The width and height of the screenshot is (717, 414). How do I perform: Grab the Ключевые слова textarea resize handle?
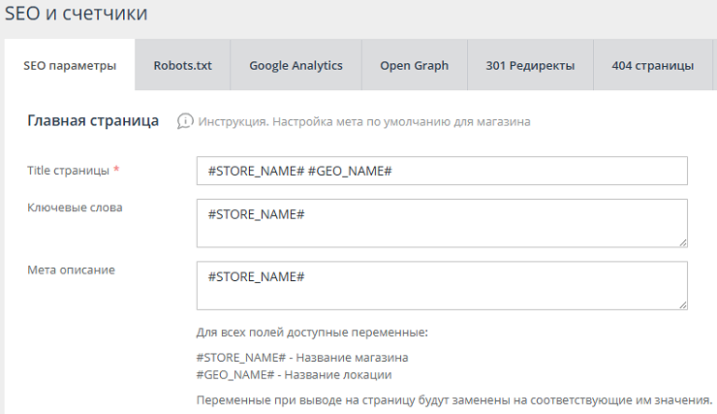(x=682, y=241)
